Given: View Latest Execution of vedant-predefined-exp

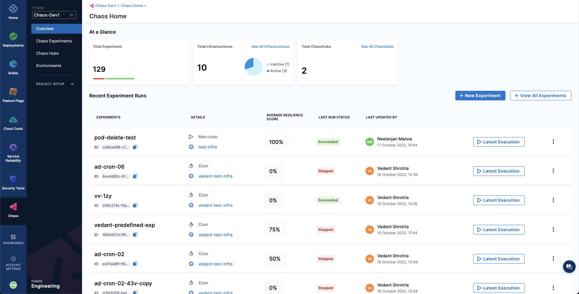Looking at the screenshot, I should point(499,230).
